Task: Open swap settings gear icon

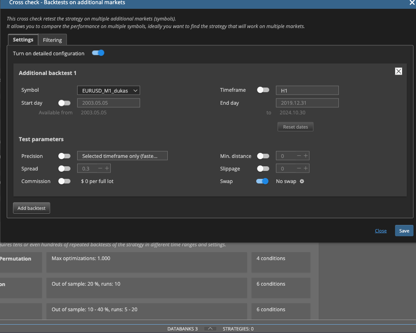Action: coord(302,181)
